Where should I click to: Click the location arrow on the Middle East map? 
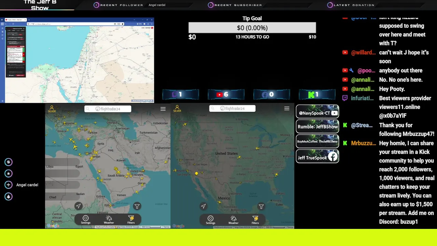pos(79,206)
